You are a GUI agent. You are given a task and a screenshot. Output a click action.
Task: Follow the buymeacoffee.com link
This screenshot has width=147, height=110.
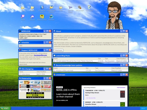pos(41,55)
